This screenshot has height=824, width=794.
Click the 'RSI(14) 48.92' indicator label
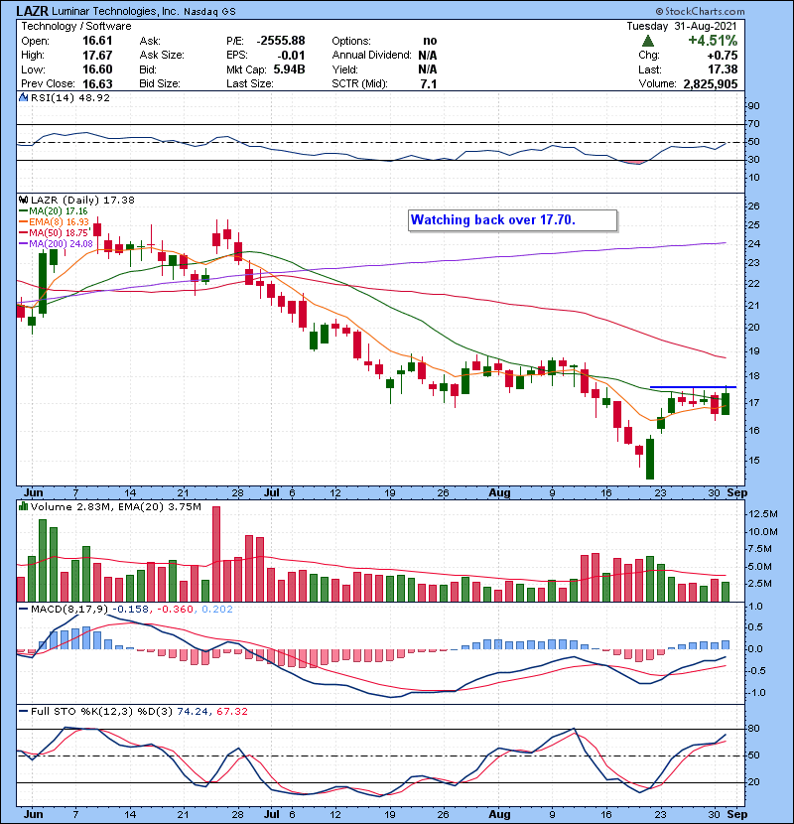pyautogui.click(x=70, y=97)
